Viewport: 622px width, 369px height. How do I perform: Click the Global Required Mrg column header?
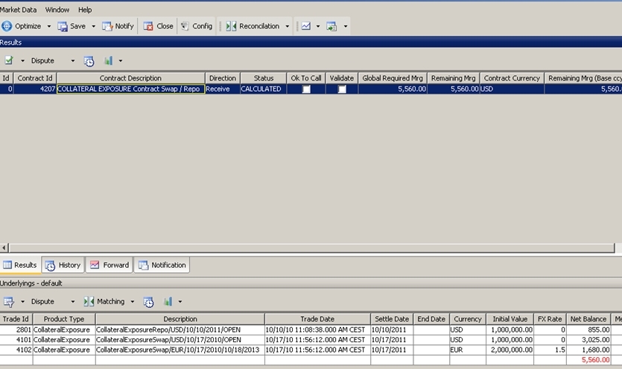[x=393, y=78]
